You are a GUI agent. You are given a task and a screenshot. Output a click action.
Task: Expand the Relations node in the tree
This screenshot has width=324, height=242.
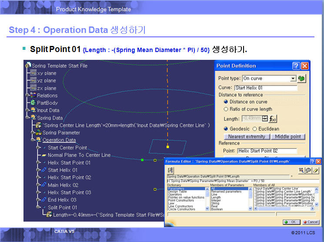27,95
